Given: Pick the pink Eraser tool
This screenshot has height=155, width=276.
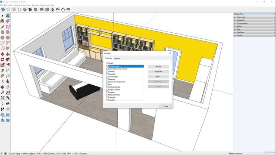Looking at the screenshot, I should coord(8,21).
